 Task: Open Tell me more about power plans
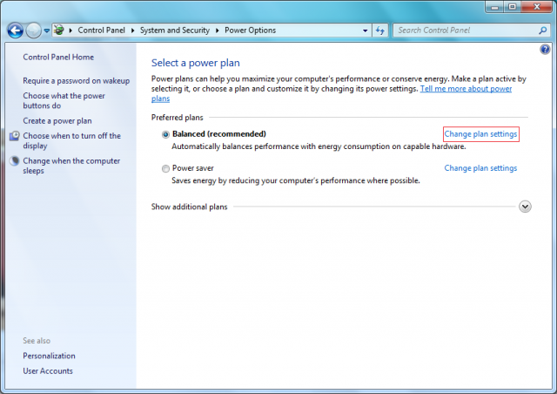pos(466,89)
